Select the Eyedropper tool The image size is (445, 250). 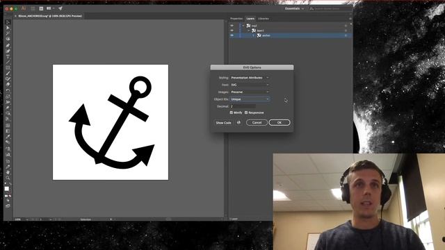8,137
